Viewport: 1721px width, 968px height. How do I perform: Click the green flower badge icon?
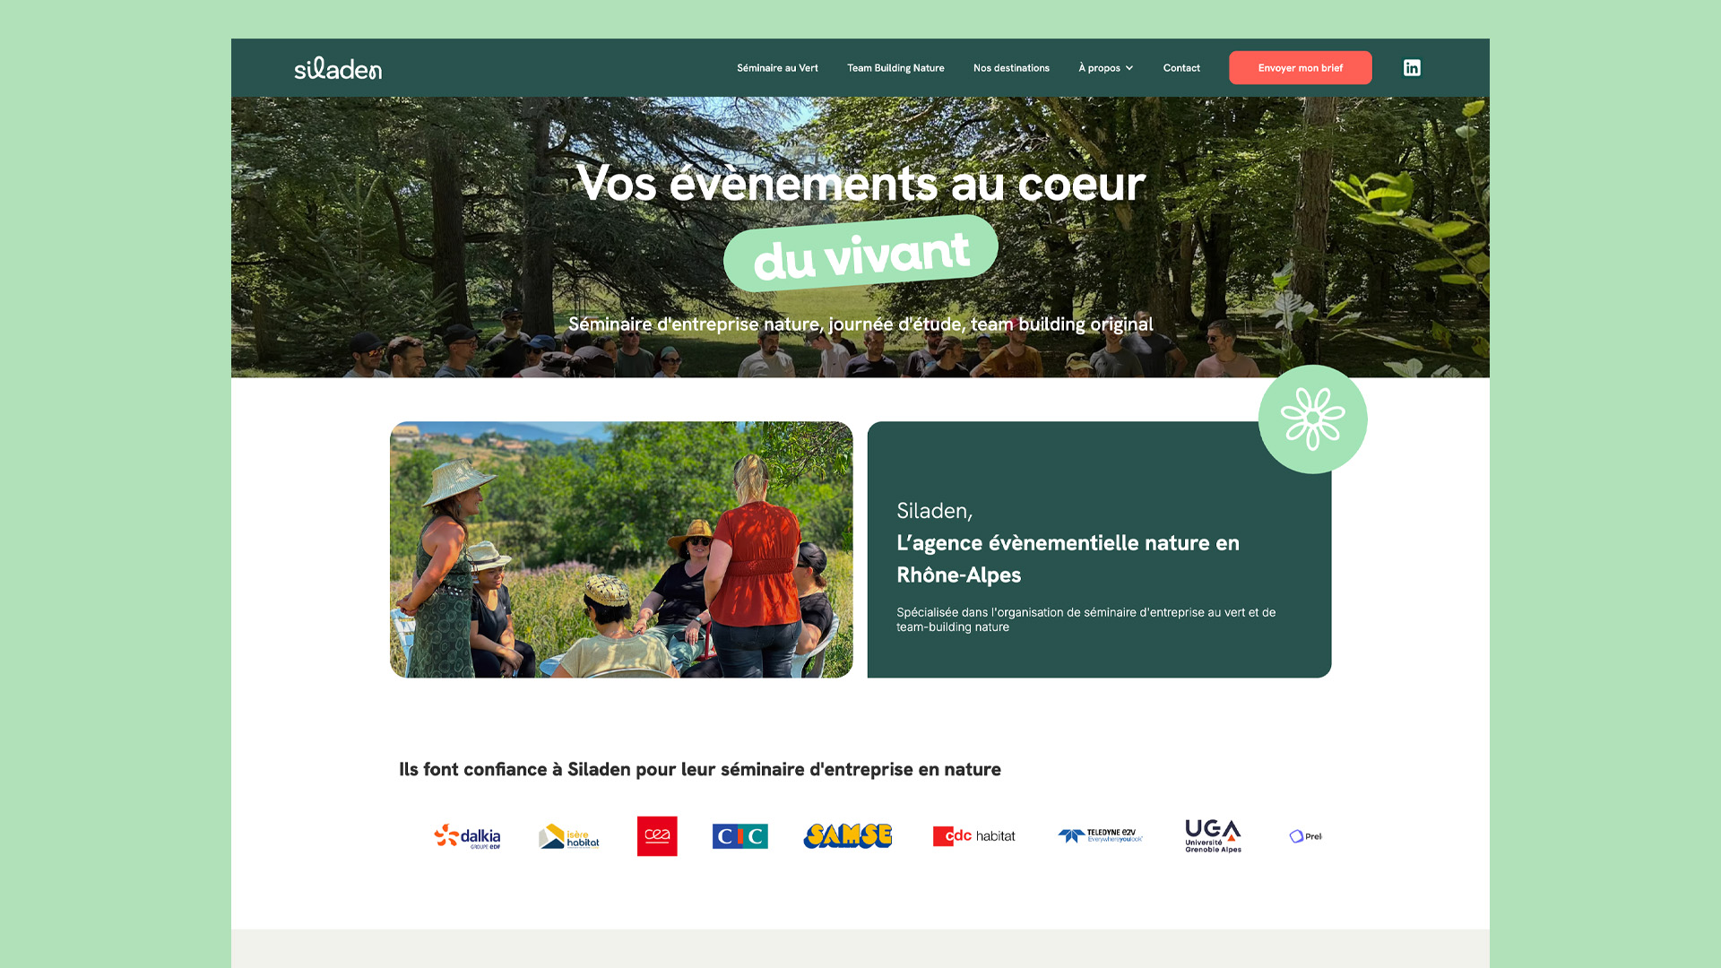1312,419
